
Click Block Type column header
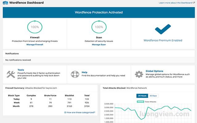pyautogui.click(x=14, y=96)
